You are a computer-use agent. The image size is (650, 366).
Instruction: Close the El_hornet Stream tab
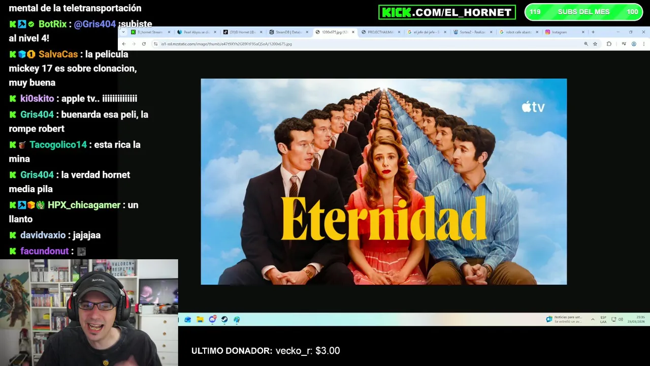(169, 32)
